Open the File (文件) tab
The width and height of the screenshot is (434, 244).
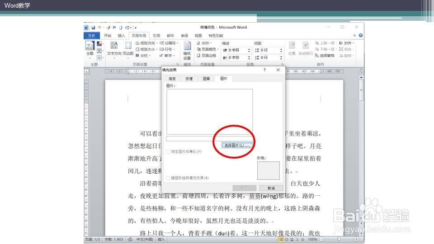(x=92, y=36)
